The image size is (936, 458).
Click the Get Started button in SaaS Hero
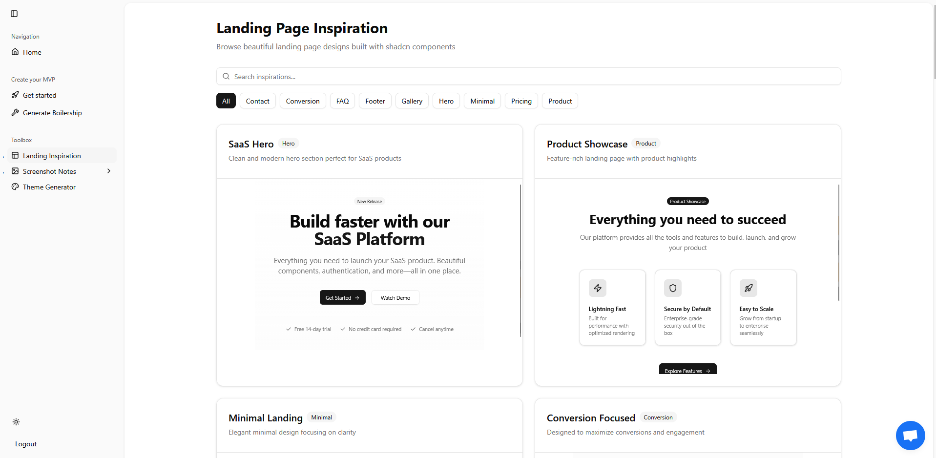pyautogui.click(x=342, y=297)
